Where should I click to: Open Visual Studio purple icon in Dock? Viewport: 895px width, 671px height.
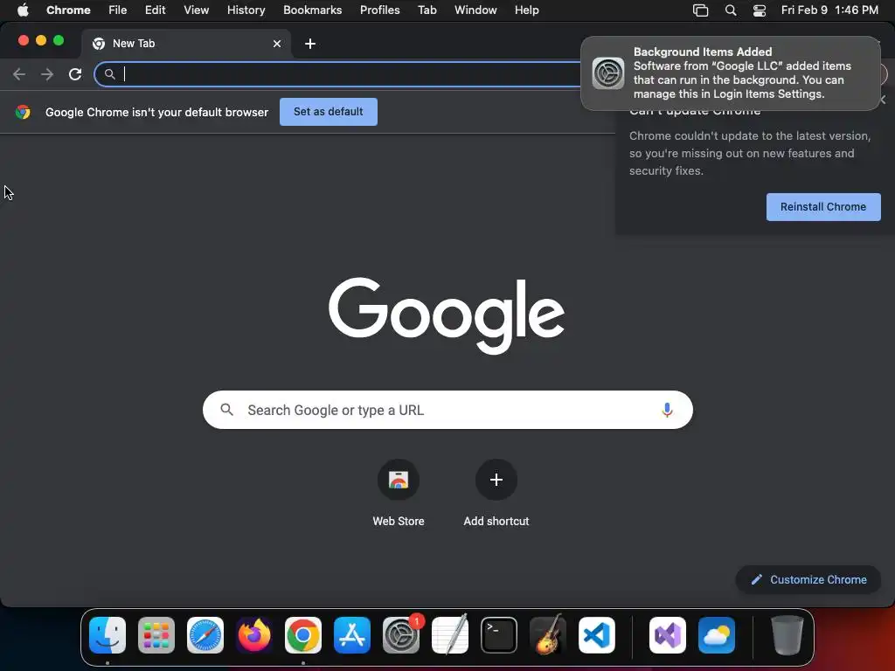667,635
